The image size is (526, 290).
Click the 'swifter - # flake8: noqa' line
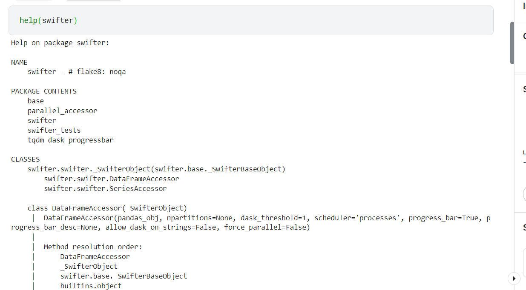[77, 72]
